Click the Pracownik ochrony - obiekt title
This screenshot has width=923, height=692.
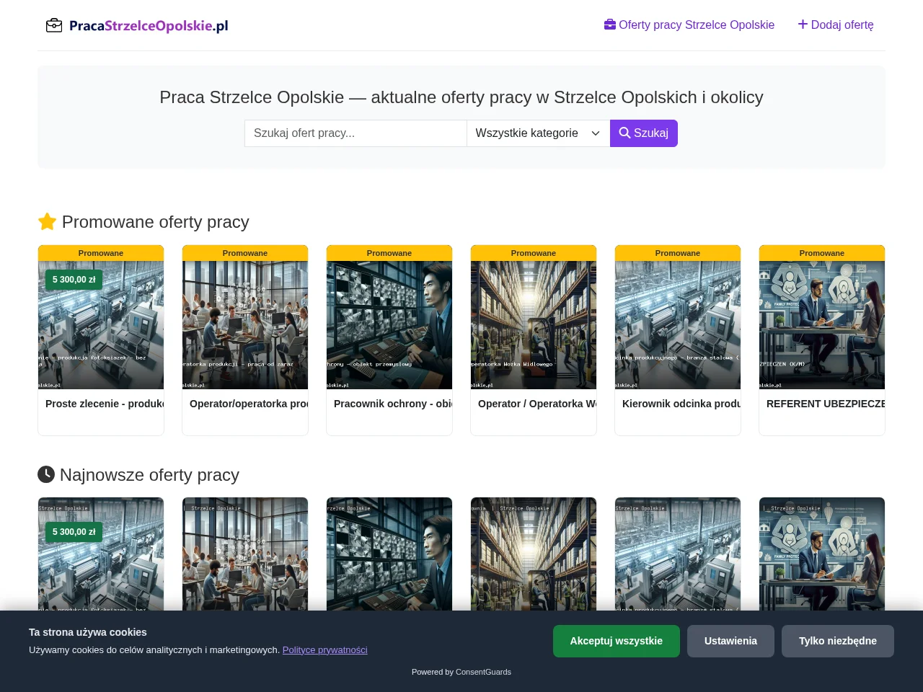[393, 404]
